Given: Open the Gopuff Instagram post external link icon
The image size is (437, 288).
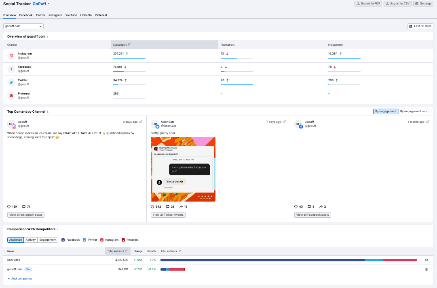Looking at the screenshot, I should pyautogui.click(x=141, y=122).
